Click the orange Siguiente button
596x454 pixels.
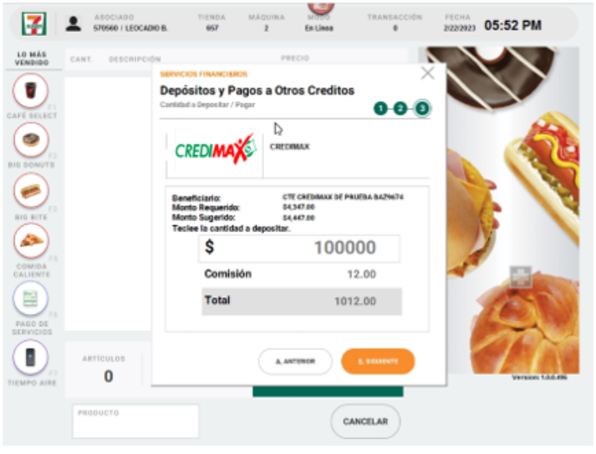point(378,361)
